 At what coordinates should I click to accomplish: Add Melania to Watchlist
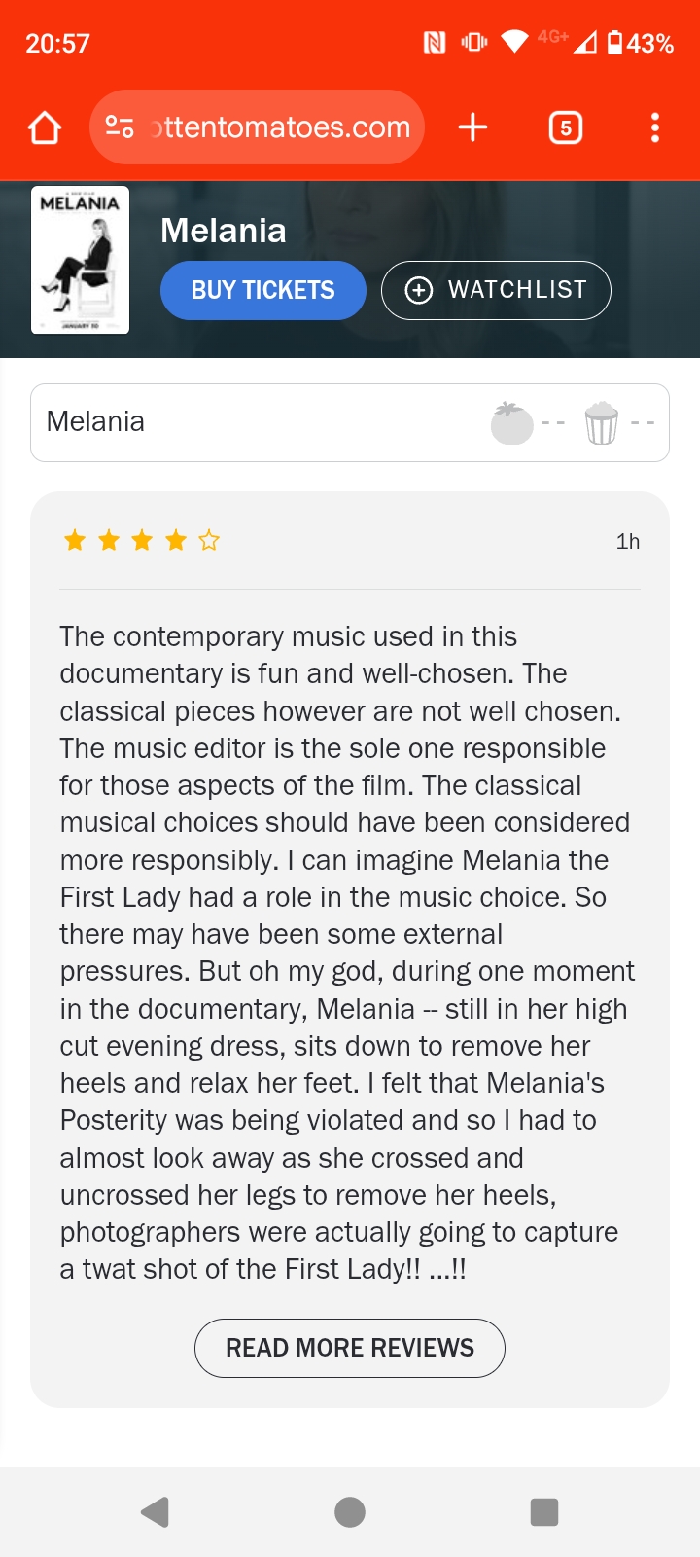coord(496,290)
